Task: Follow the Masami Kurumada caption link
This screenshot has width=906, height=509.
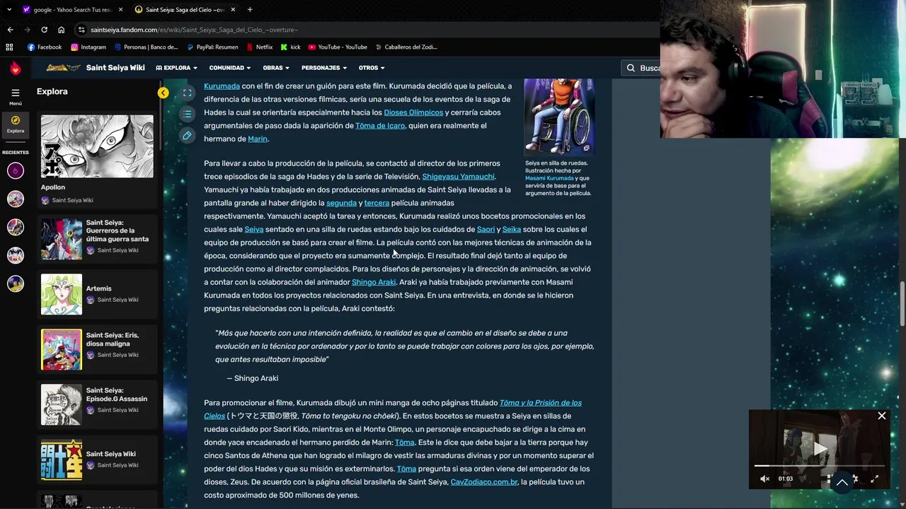Action: [549, 178]
